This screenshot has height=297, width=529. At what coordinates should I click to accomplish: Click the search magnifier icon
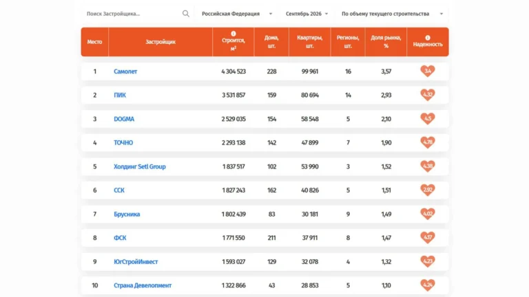(185, 14)
